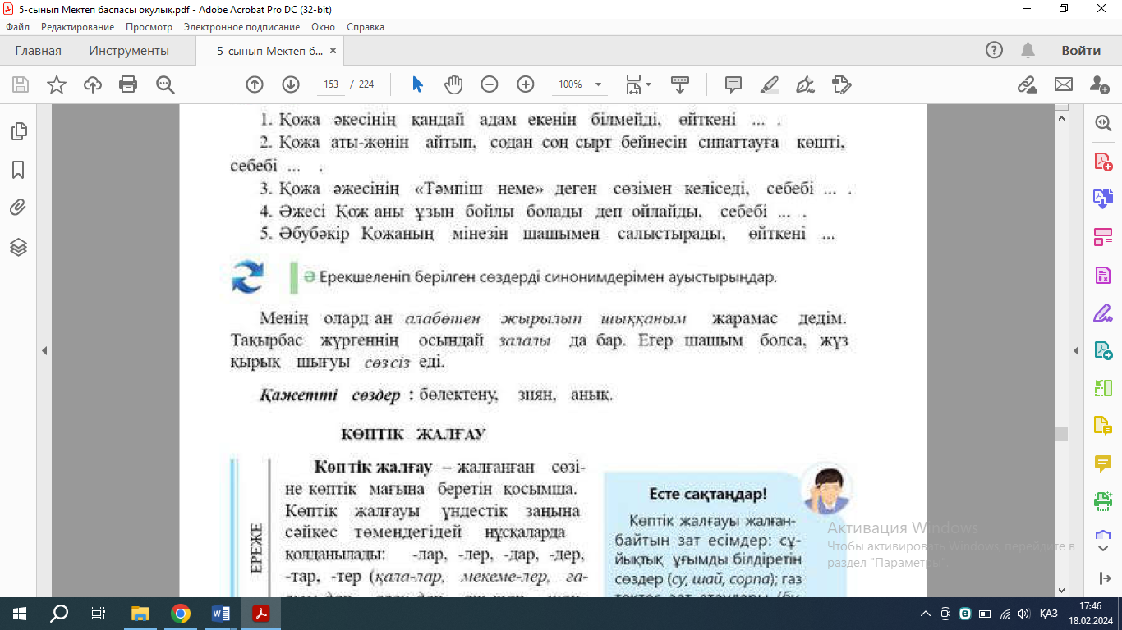Close the 5-сынып Мектеп document tab

click(x=333, y=51)
